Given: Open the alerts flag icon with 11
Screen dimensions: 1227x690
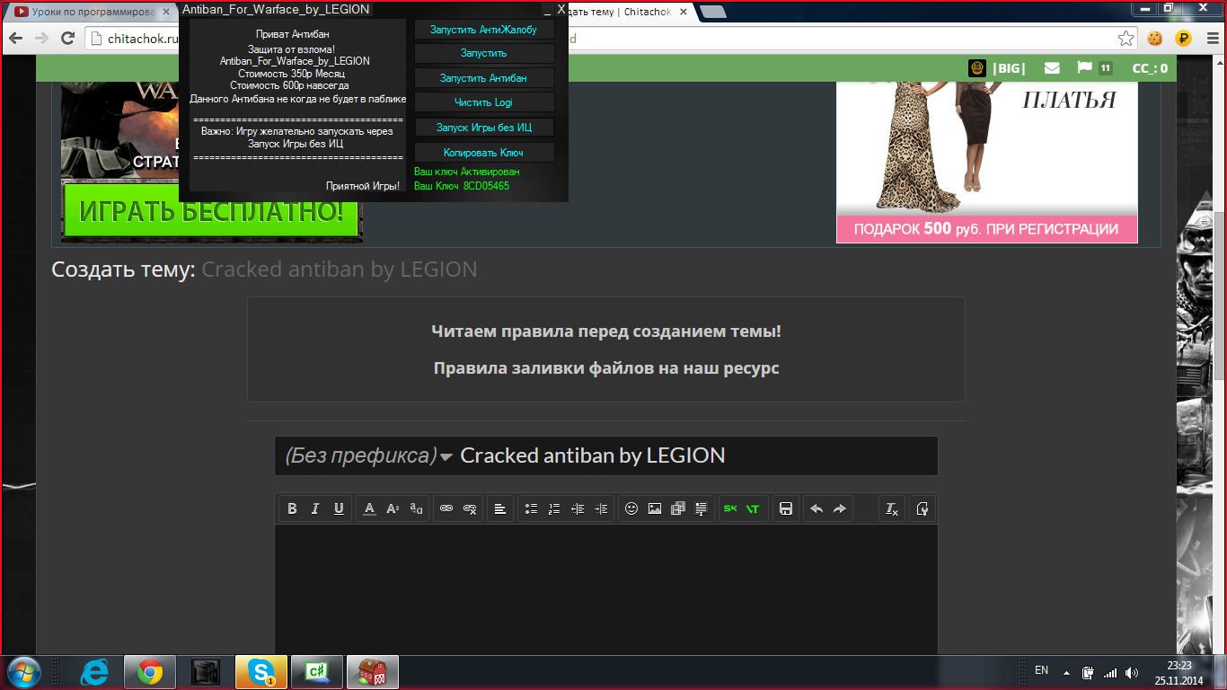Looking at the screenshot, I should [x=1095, y=68].
